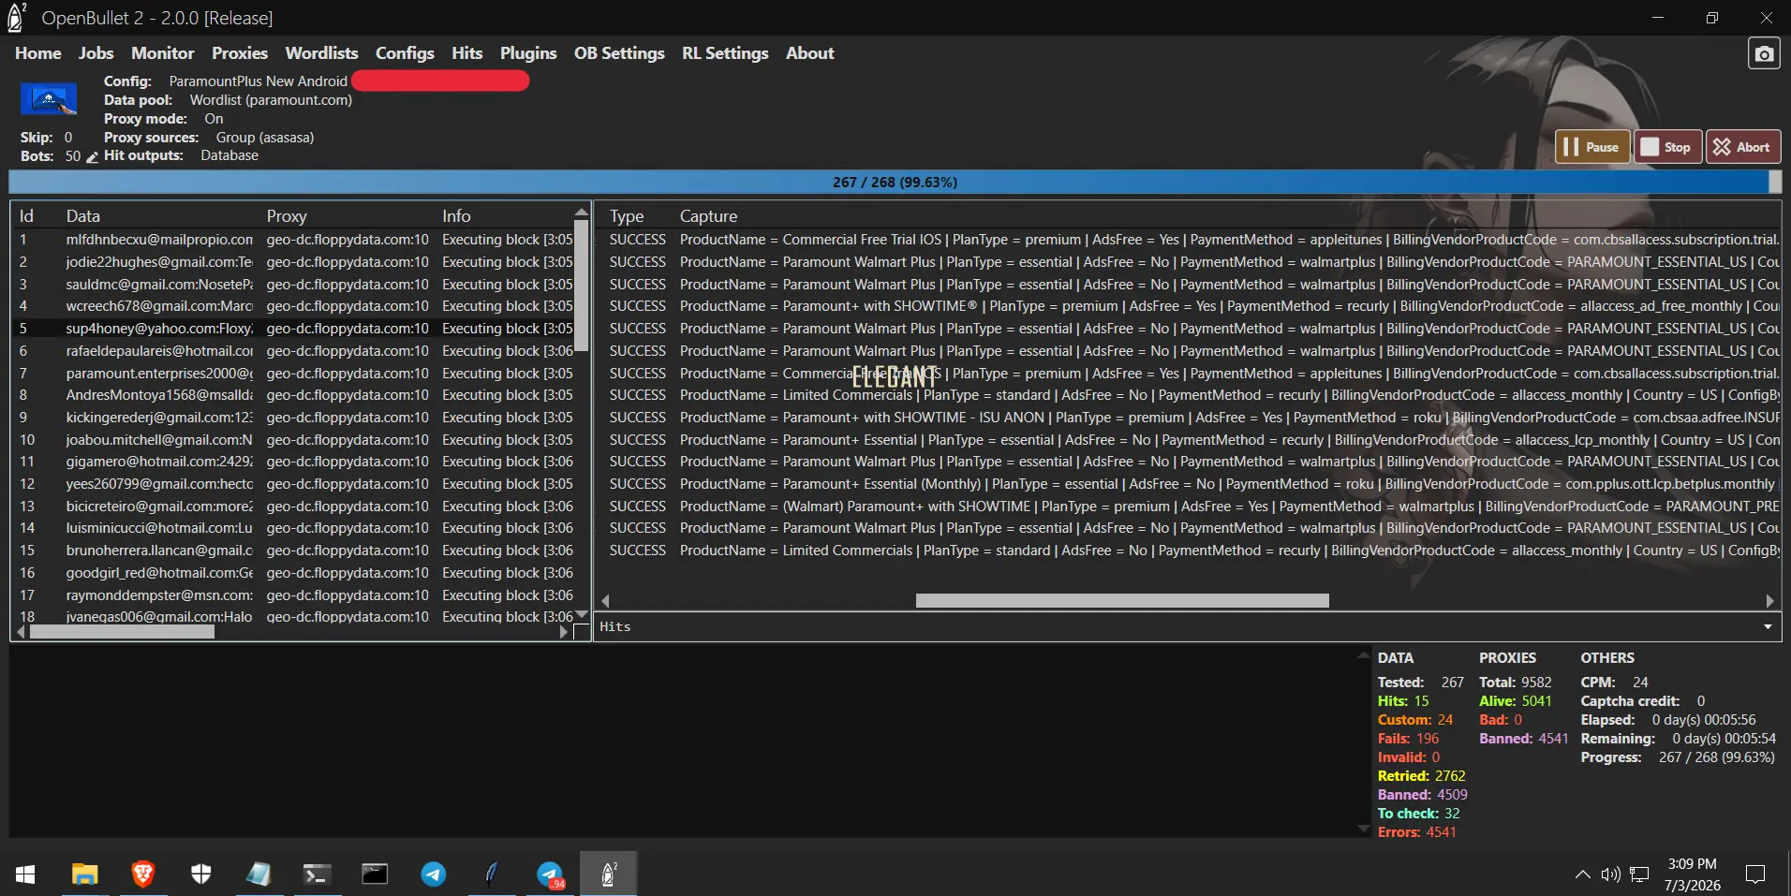Take a screenshot with the camera icon
Viewport: 1791px width, 896px height.
tap(1764, 54)
